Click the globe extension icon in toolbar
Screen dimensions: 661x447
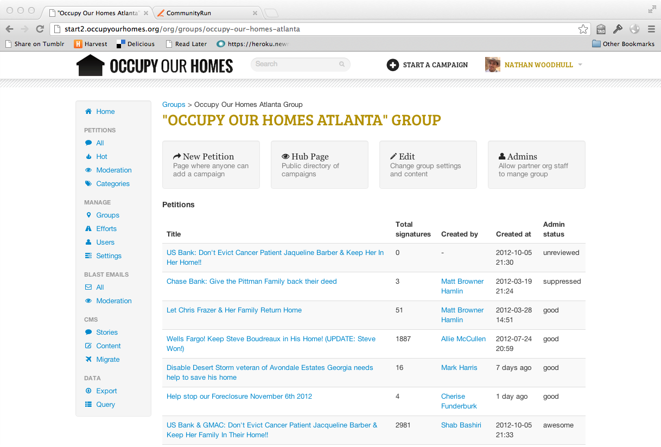(634, 29)
